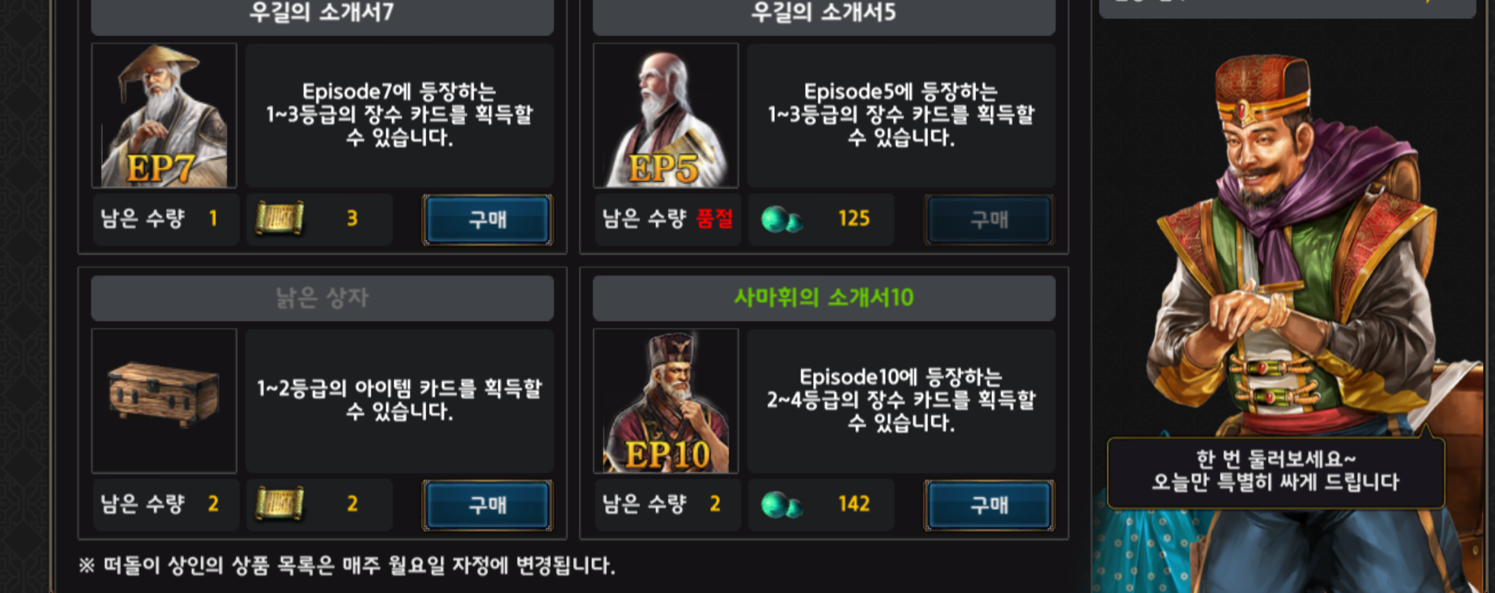The width and height of the screenshot is (1495, 593).
Task: Click the Episode10 card description text
Action: (901, 400)
